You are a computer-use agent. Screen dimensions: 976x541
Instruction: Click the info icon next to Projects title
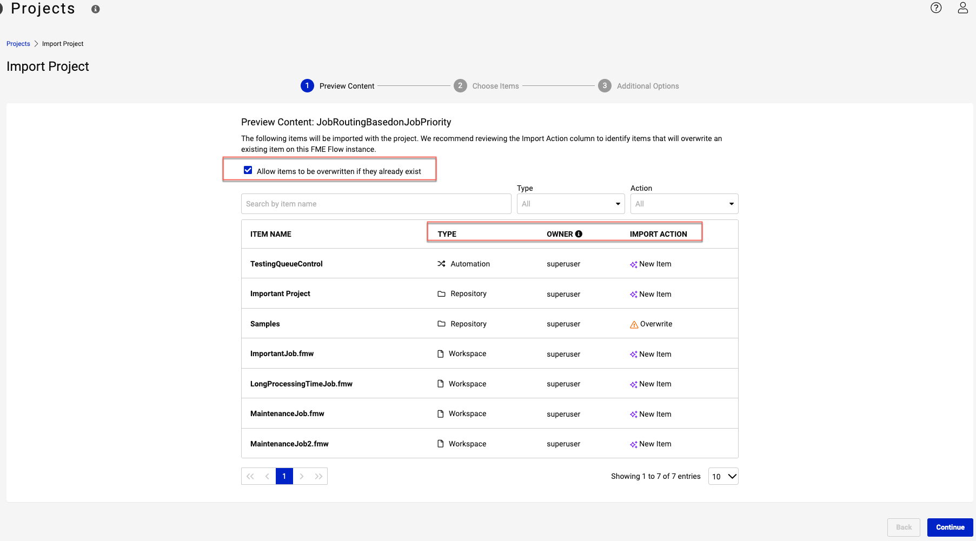96,9
